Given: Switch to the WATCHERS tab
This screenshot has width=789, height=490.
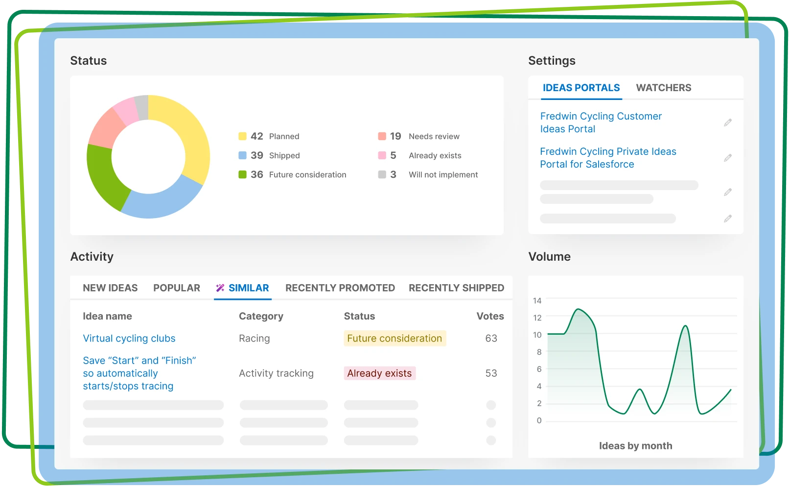Looking at the screenshot, I should click(x=664, y=87).
